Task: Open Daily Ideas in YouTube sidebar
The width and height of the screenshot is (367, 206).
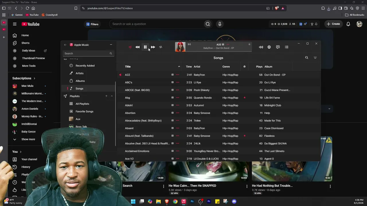Action: point(28,51)
